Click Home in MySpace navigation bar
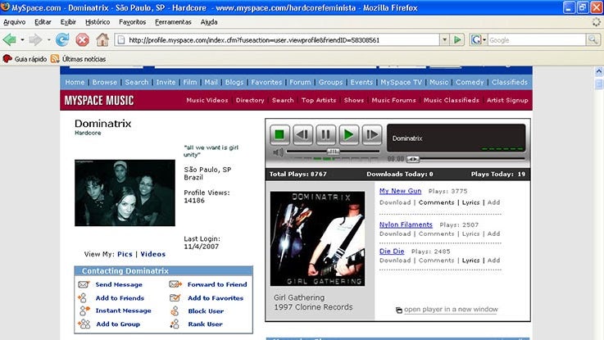The width and height of the screenshot is (604, 340). (x=75, y=82)
